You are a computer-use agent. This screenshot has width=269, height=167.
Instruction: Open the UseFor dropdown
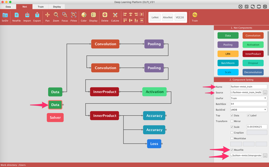(248, 98)
